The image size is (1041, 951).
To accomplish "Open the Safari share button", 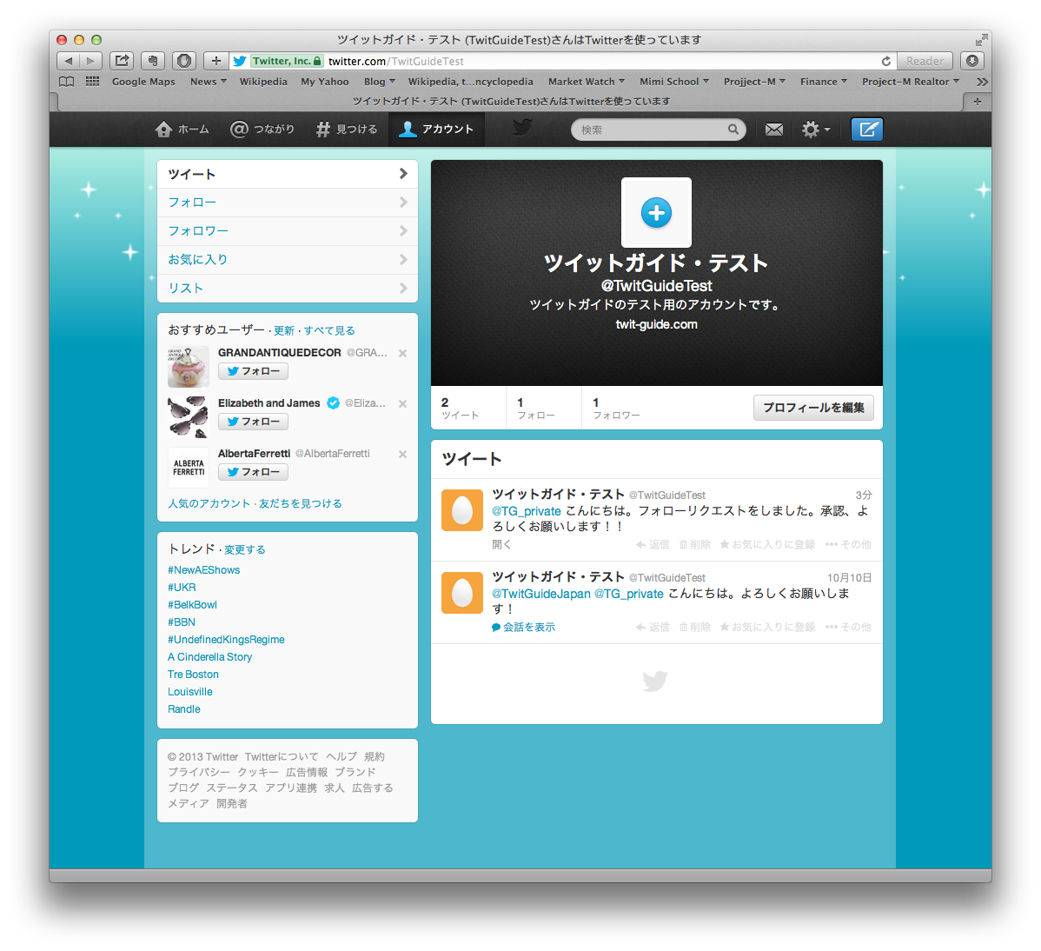I will (122, 61).
